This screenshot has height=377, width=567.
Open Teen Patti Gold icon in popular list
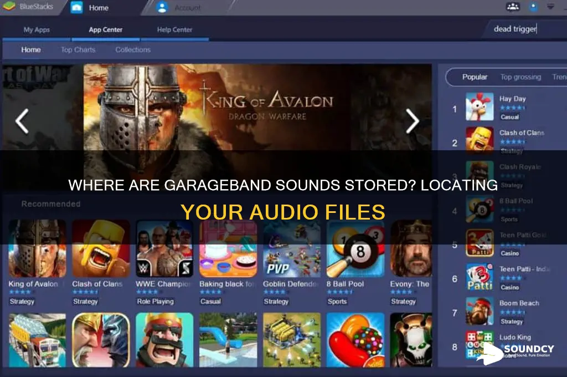tap(480, 243)
